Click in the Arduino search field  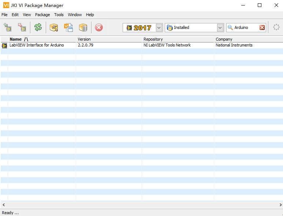pyautogui.click(x=246, y=27)
